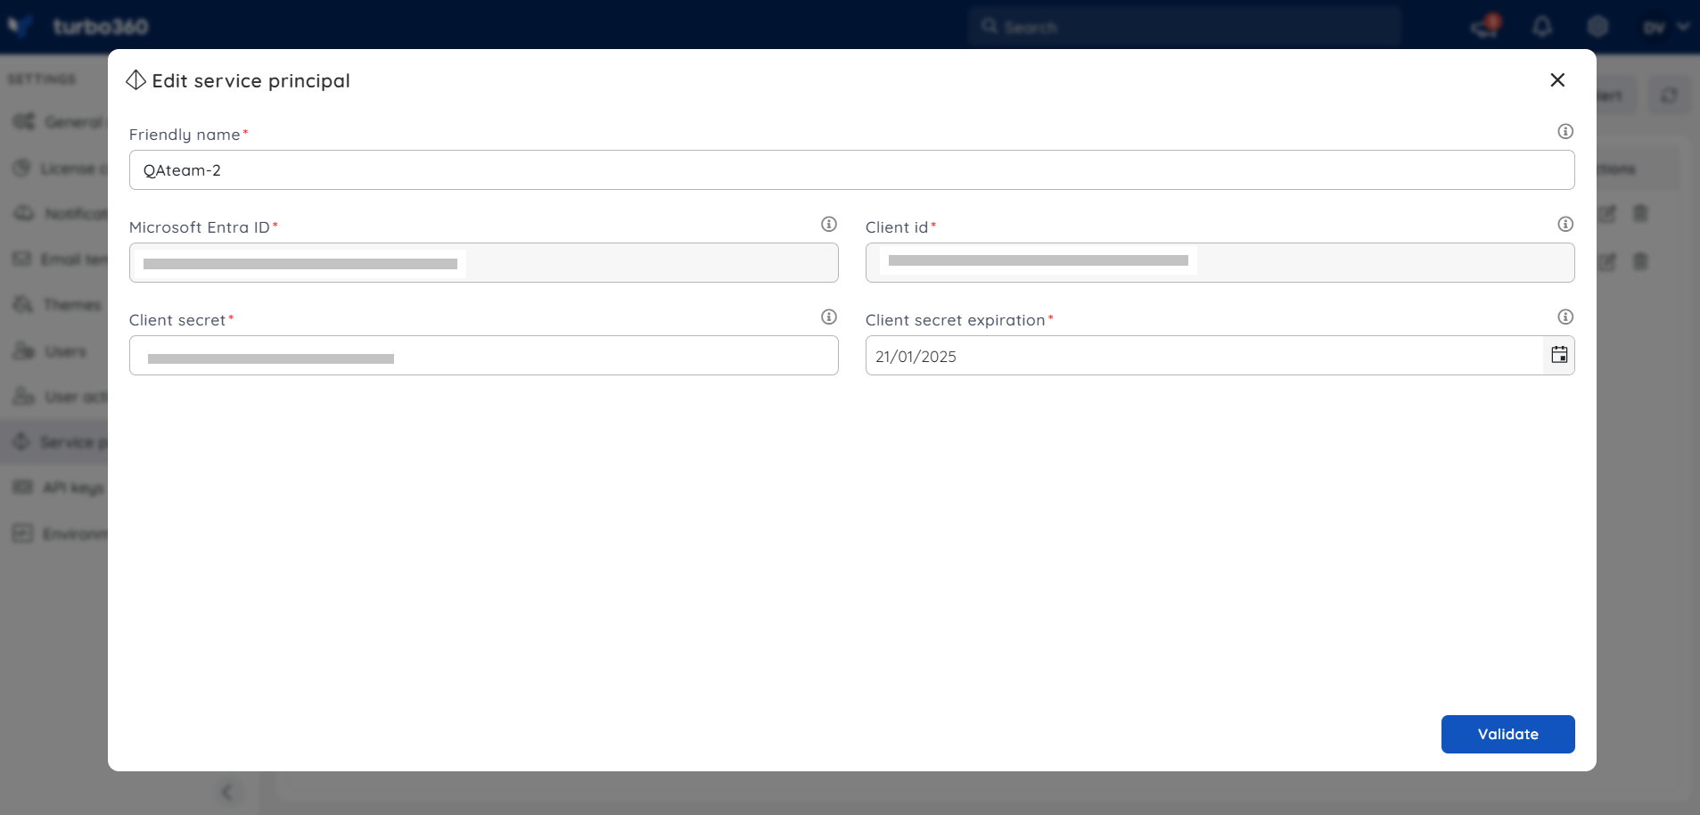Open the notifications bell in the top bar
Viewport: 1700px width, 815px height.
point(1542,27)
